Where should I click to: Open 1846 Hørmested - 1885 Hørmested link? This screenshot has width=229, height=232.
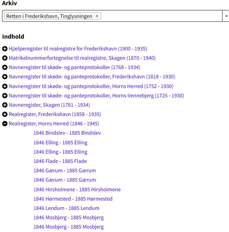[x=73, y=199]
